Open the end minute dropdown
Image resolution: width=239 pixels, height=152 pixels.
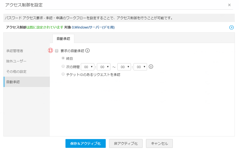140,67
